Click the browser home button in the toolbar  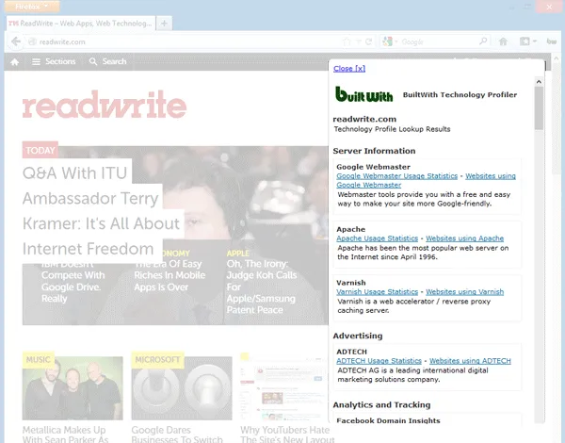tap(503, 41)
